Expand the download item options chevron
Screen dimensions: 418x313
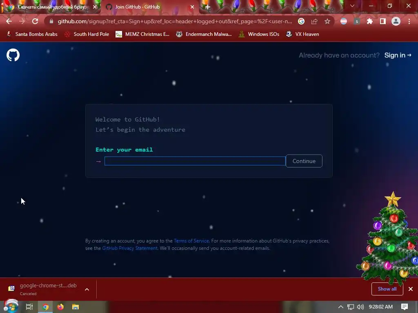pos(87,289)
